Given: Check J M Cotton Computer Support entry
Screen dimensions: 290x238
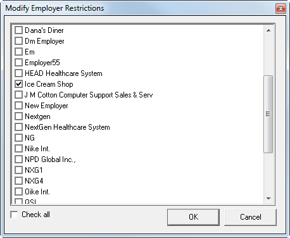Looking at the screenshot, I should tap(18, 95).
